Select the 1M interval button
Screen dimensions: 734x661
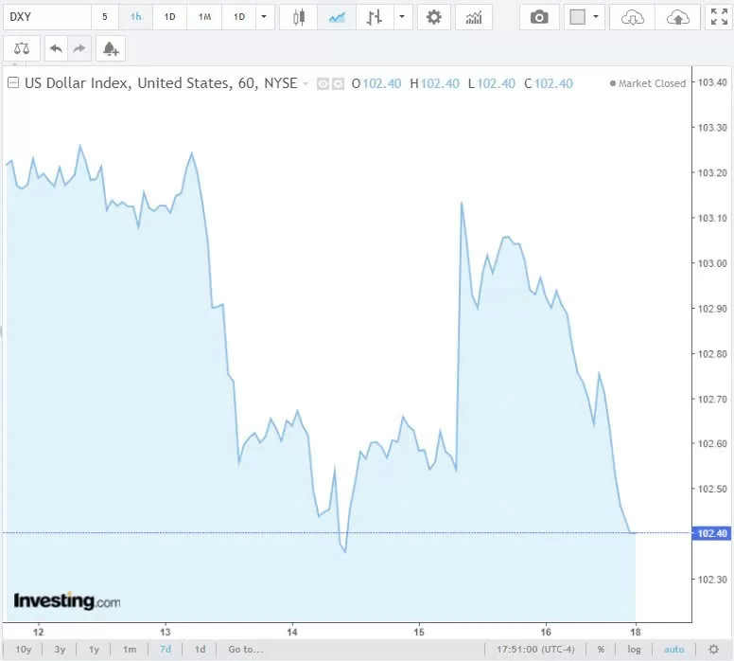pos(204,17)
